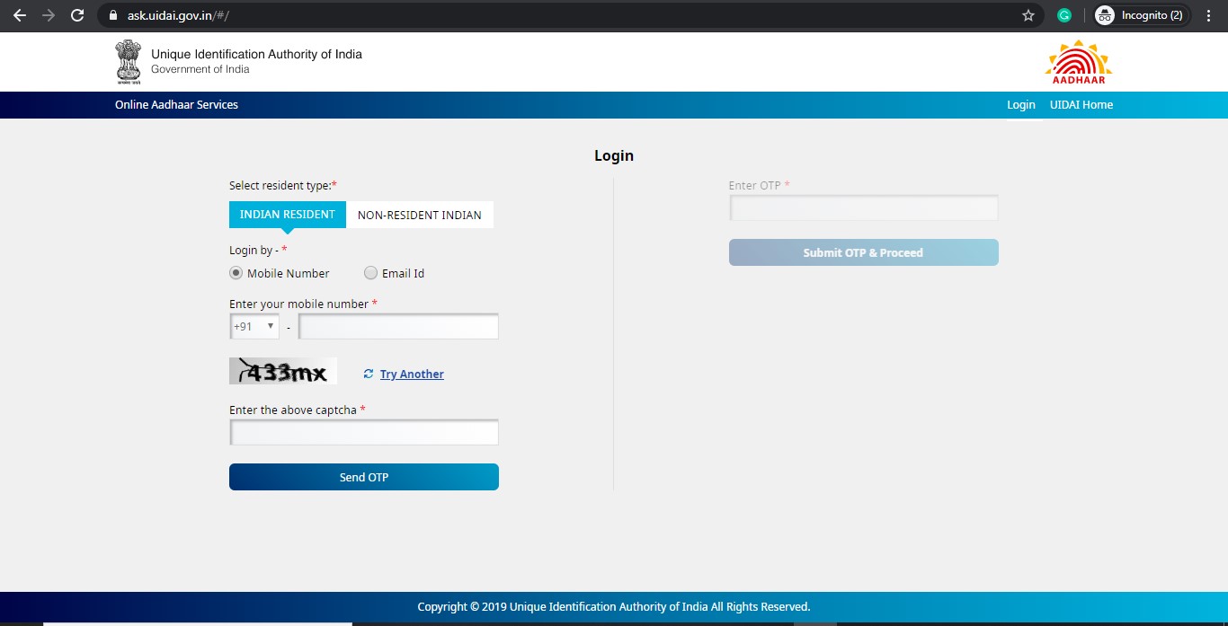Image resolution: width=1228 pixels, height=626 pixels.
Task: Click the captcha entry text field
Action: click(364, 433)
